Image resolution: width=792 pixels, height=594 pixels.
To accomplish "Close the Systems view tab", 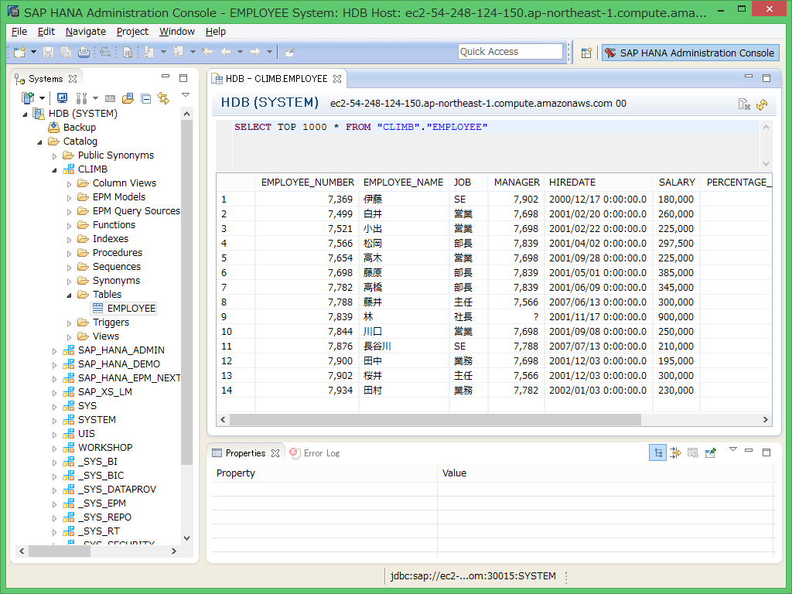I will point(73,79).
